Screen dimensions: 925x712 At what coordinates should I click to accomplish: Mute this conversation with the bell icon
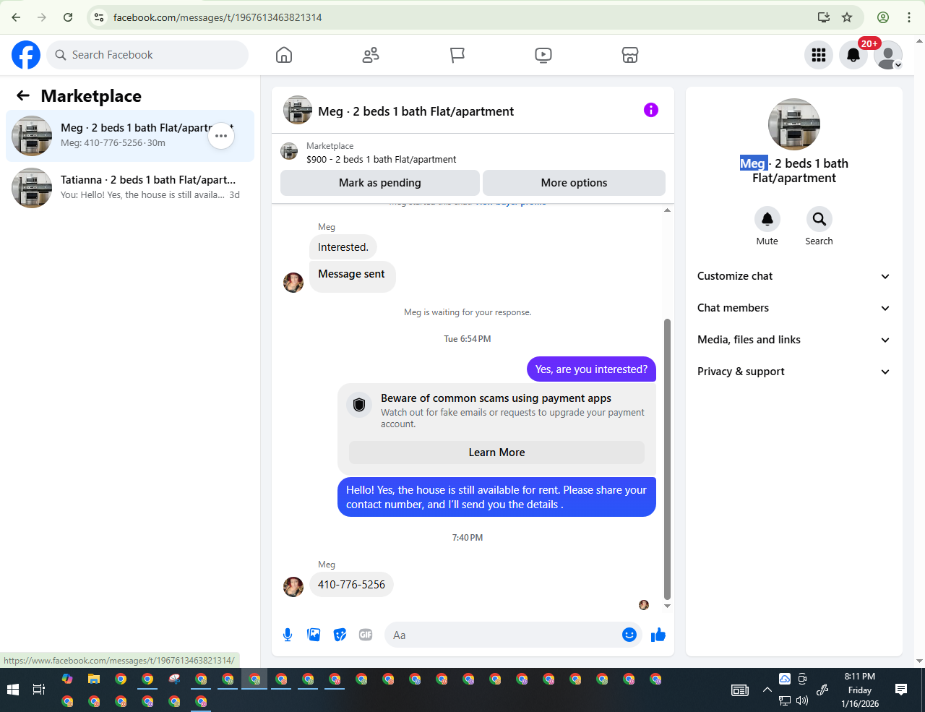click(767, 219)
